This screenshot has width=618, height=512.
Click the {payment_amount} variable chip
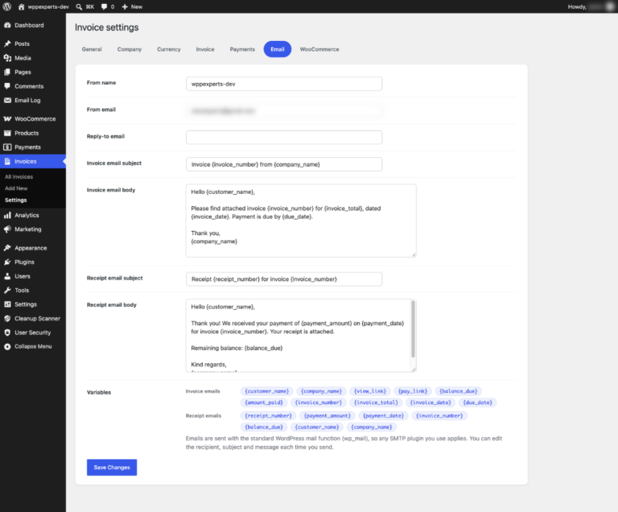(328, 415)
